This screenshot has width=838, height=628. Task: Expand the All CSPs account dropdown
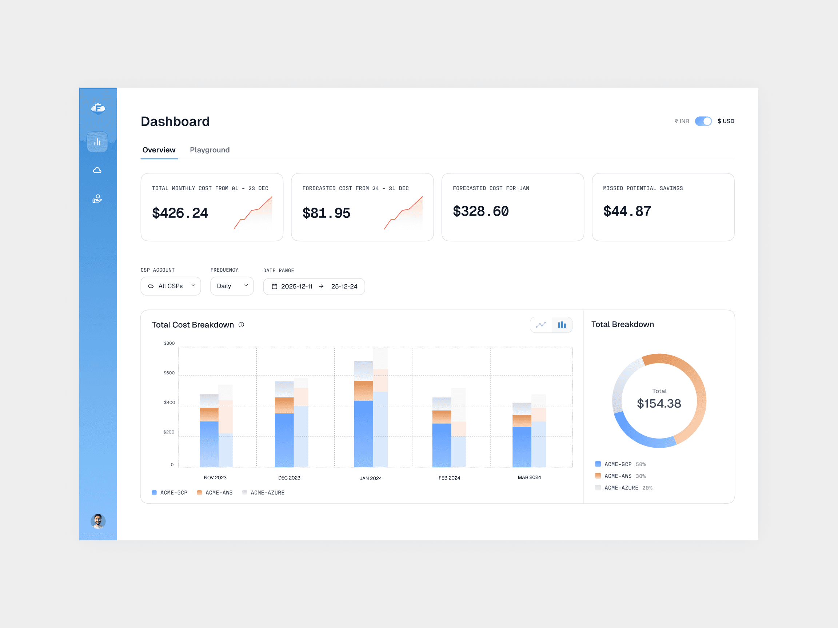point(171,286)
